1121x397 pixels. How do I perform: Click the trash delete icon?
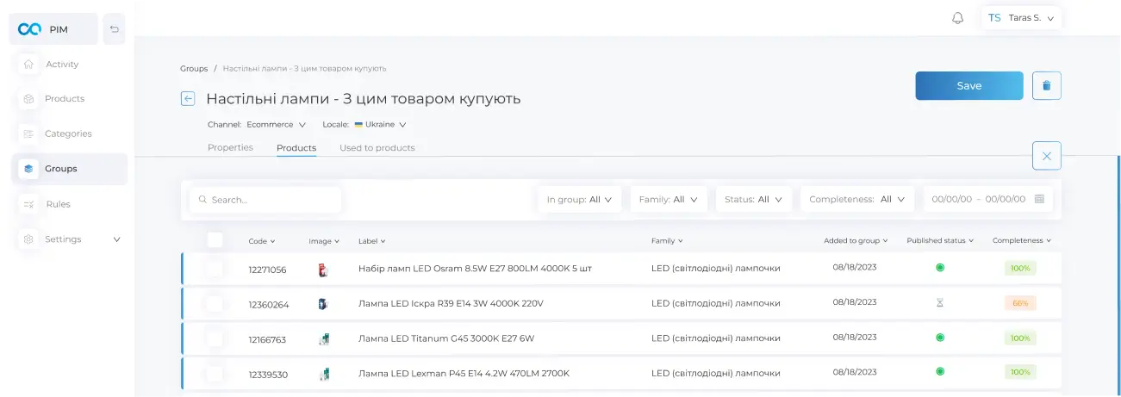tap(1046, 86)
